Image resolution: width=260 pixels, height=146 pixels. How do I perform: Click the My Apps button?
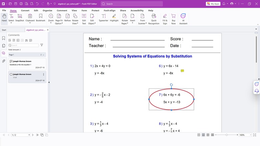[x=213, y=4]
